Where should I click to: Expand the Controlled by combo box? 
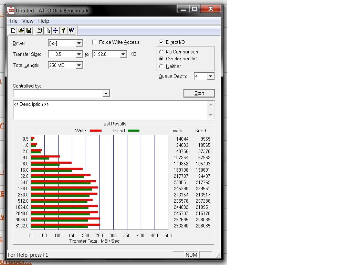[x=106, y=93]
